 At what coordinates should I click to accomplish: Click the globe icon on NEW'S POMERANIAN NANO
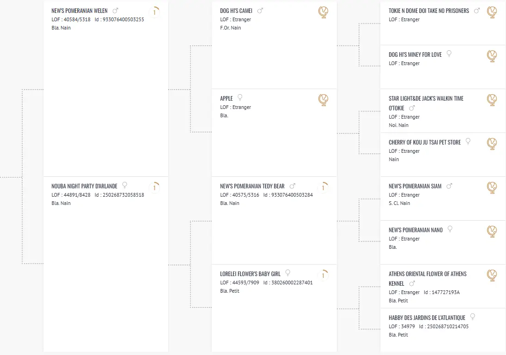coord(492,231)
